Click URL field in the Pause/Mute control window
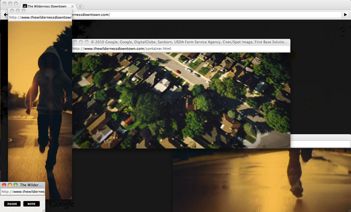This screenshot has height=212, width=351. click(23, 192)
